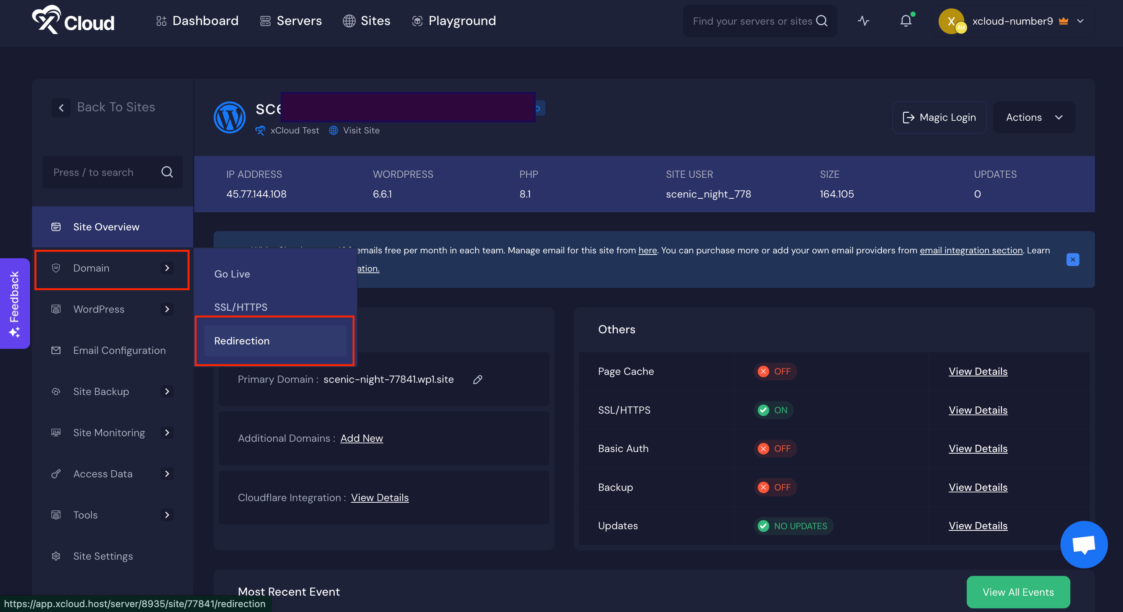The width and height of the screenshot is (1123, 612).
Task: Click the 'here' link in banner
Action: point(647,251)
